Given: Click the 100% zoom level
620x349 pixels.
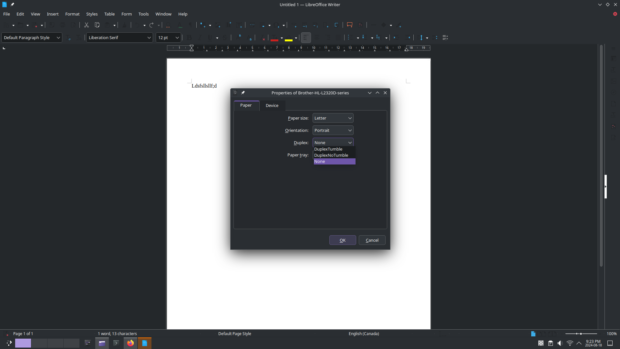Looking at the screenshot, I should (612, 334).
